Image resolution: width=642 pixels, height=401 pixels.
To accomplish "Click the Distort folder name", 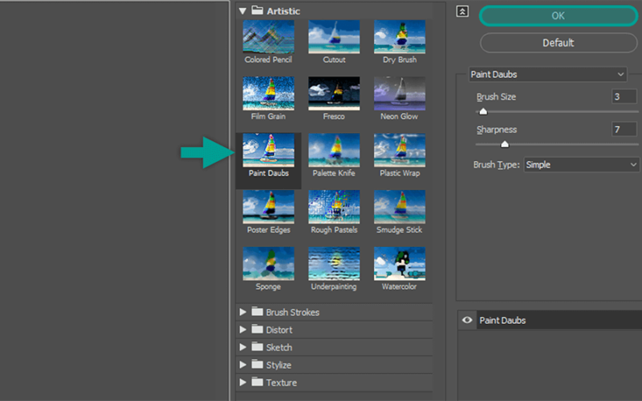I will (x=279, y=330).
